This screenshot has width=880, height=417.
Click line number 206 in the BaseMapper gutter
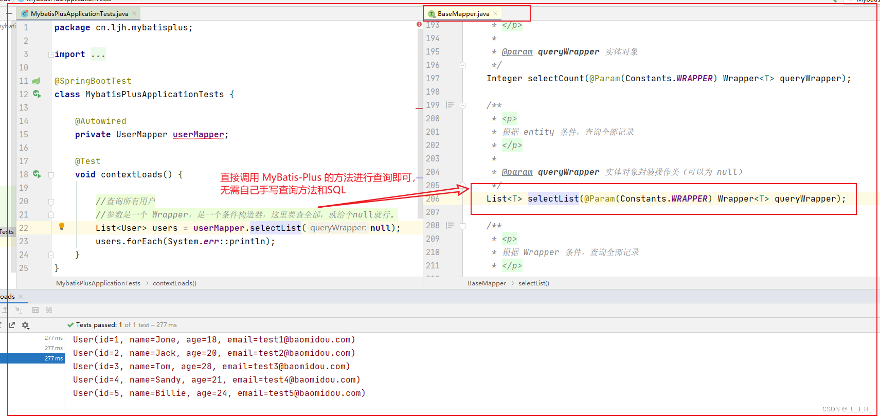pyautogui.click(x=433, y=199)
